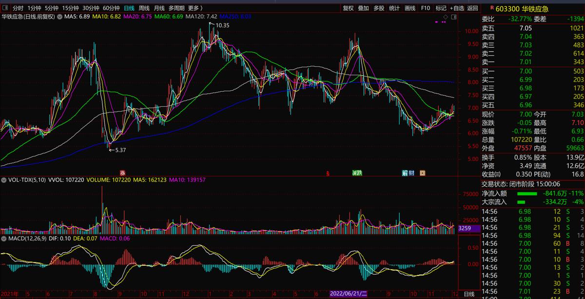Select the 60分钟 period tab

(111, 8)
